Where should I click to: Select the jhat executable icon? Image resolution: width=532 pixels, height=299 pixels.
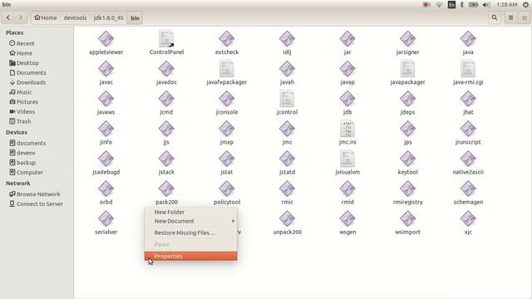click(x=468, y=99)
